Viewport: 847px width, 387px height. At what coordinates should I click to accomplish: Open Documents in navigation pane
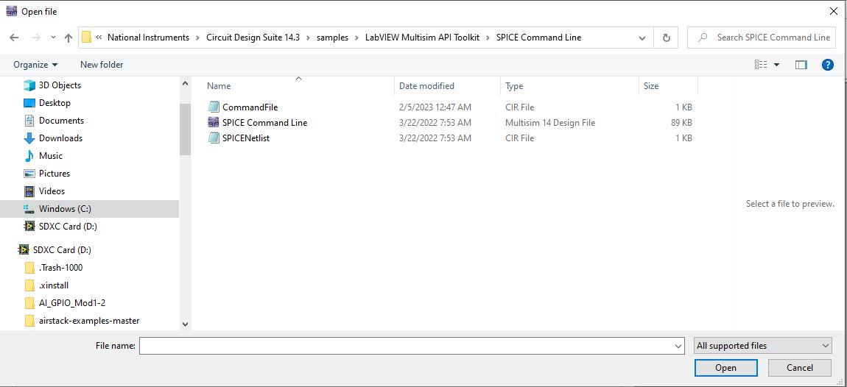pos(61,121)
